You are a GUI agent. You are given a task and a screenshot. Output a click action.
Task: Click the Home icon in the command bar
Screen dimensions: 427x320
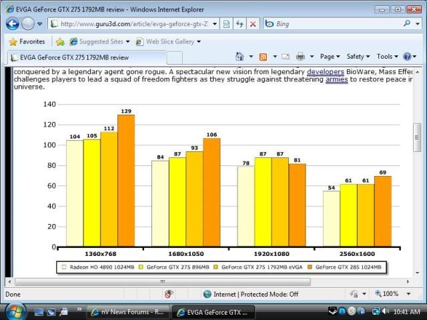pos(240,57)
